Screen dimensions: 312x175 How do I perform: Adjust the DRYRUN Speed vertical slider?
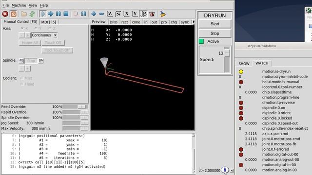[227, 60]
